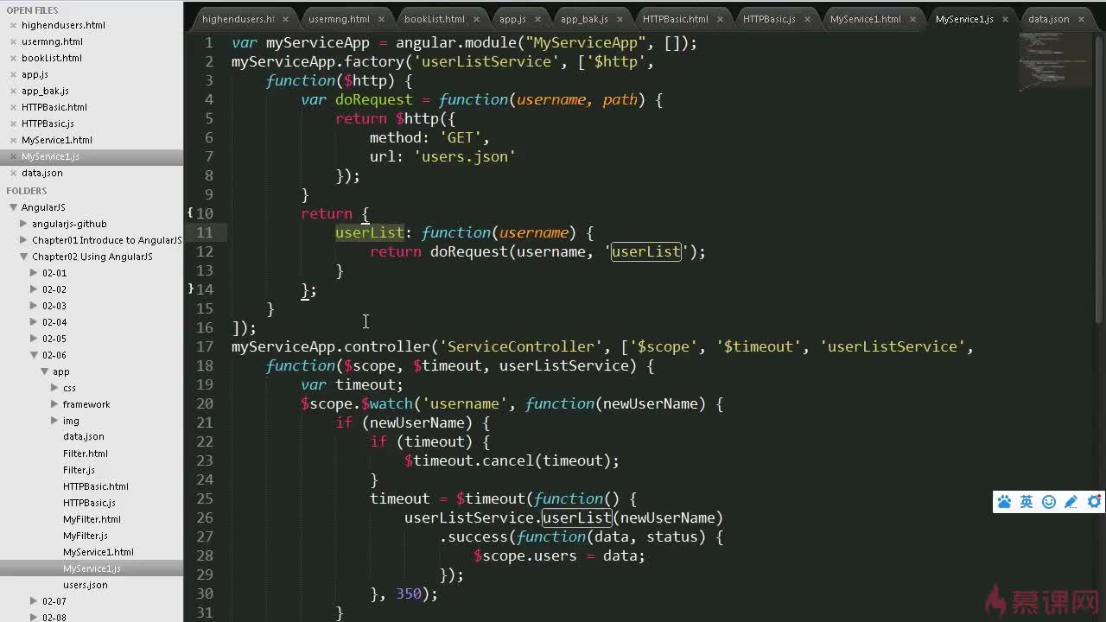Open the emoji smiley icon in IME bar
This screenshot has width=1106, height=622.
(x=1049, y=502)
